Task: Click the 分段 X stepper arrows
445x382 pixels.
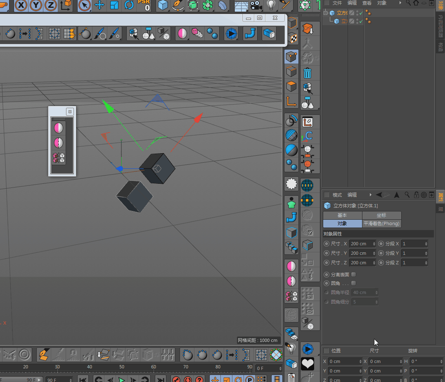Action: (426, 244)
